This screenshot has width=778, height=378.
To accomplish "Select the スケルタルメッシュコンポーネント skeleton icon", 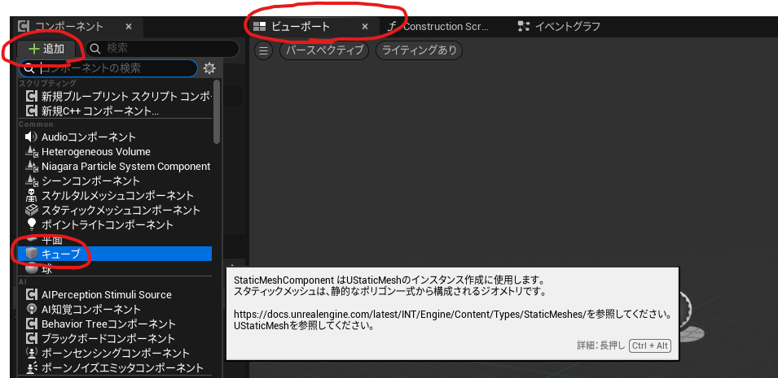I will 32,196.
